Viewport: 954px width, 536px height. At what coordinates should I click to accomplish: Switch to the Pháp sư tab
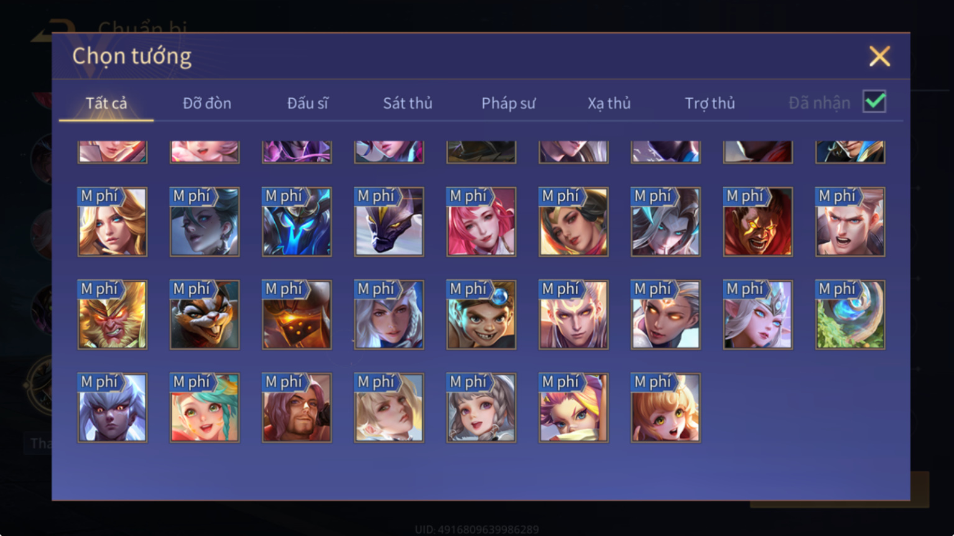(508, 103)
